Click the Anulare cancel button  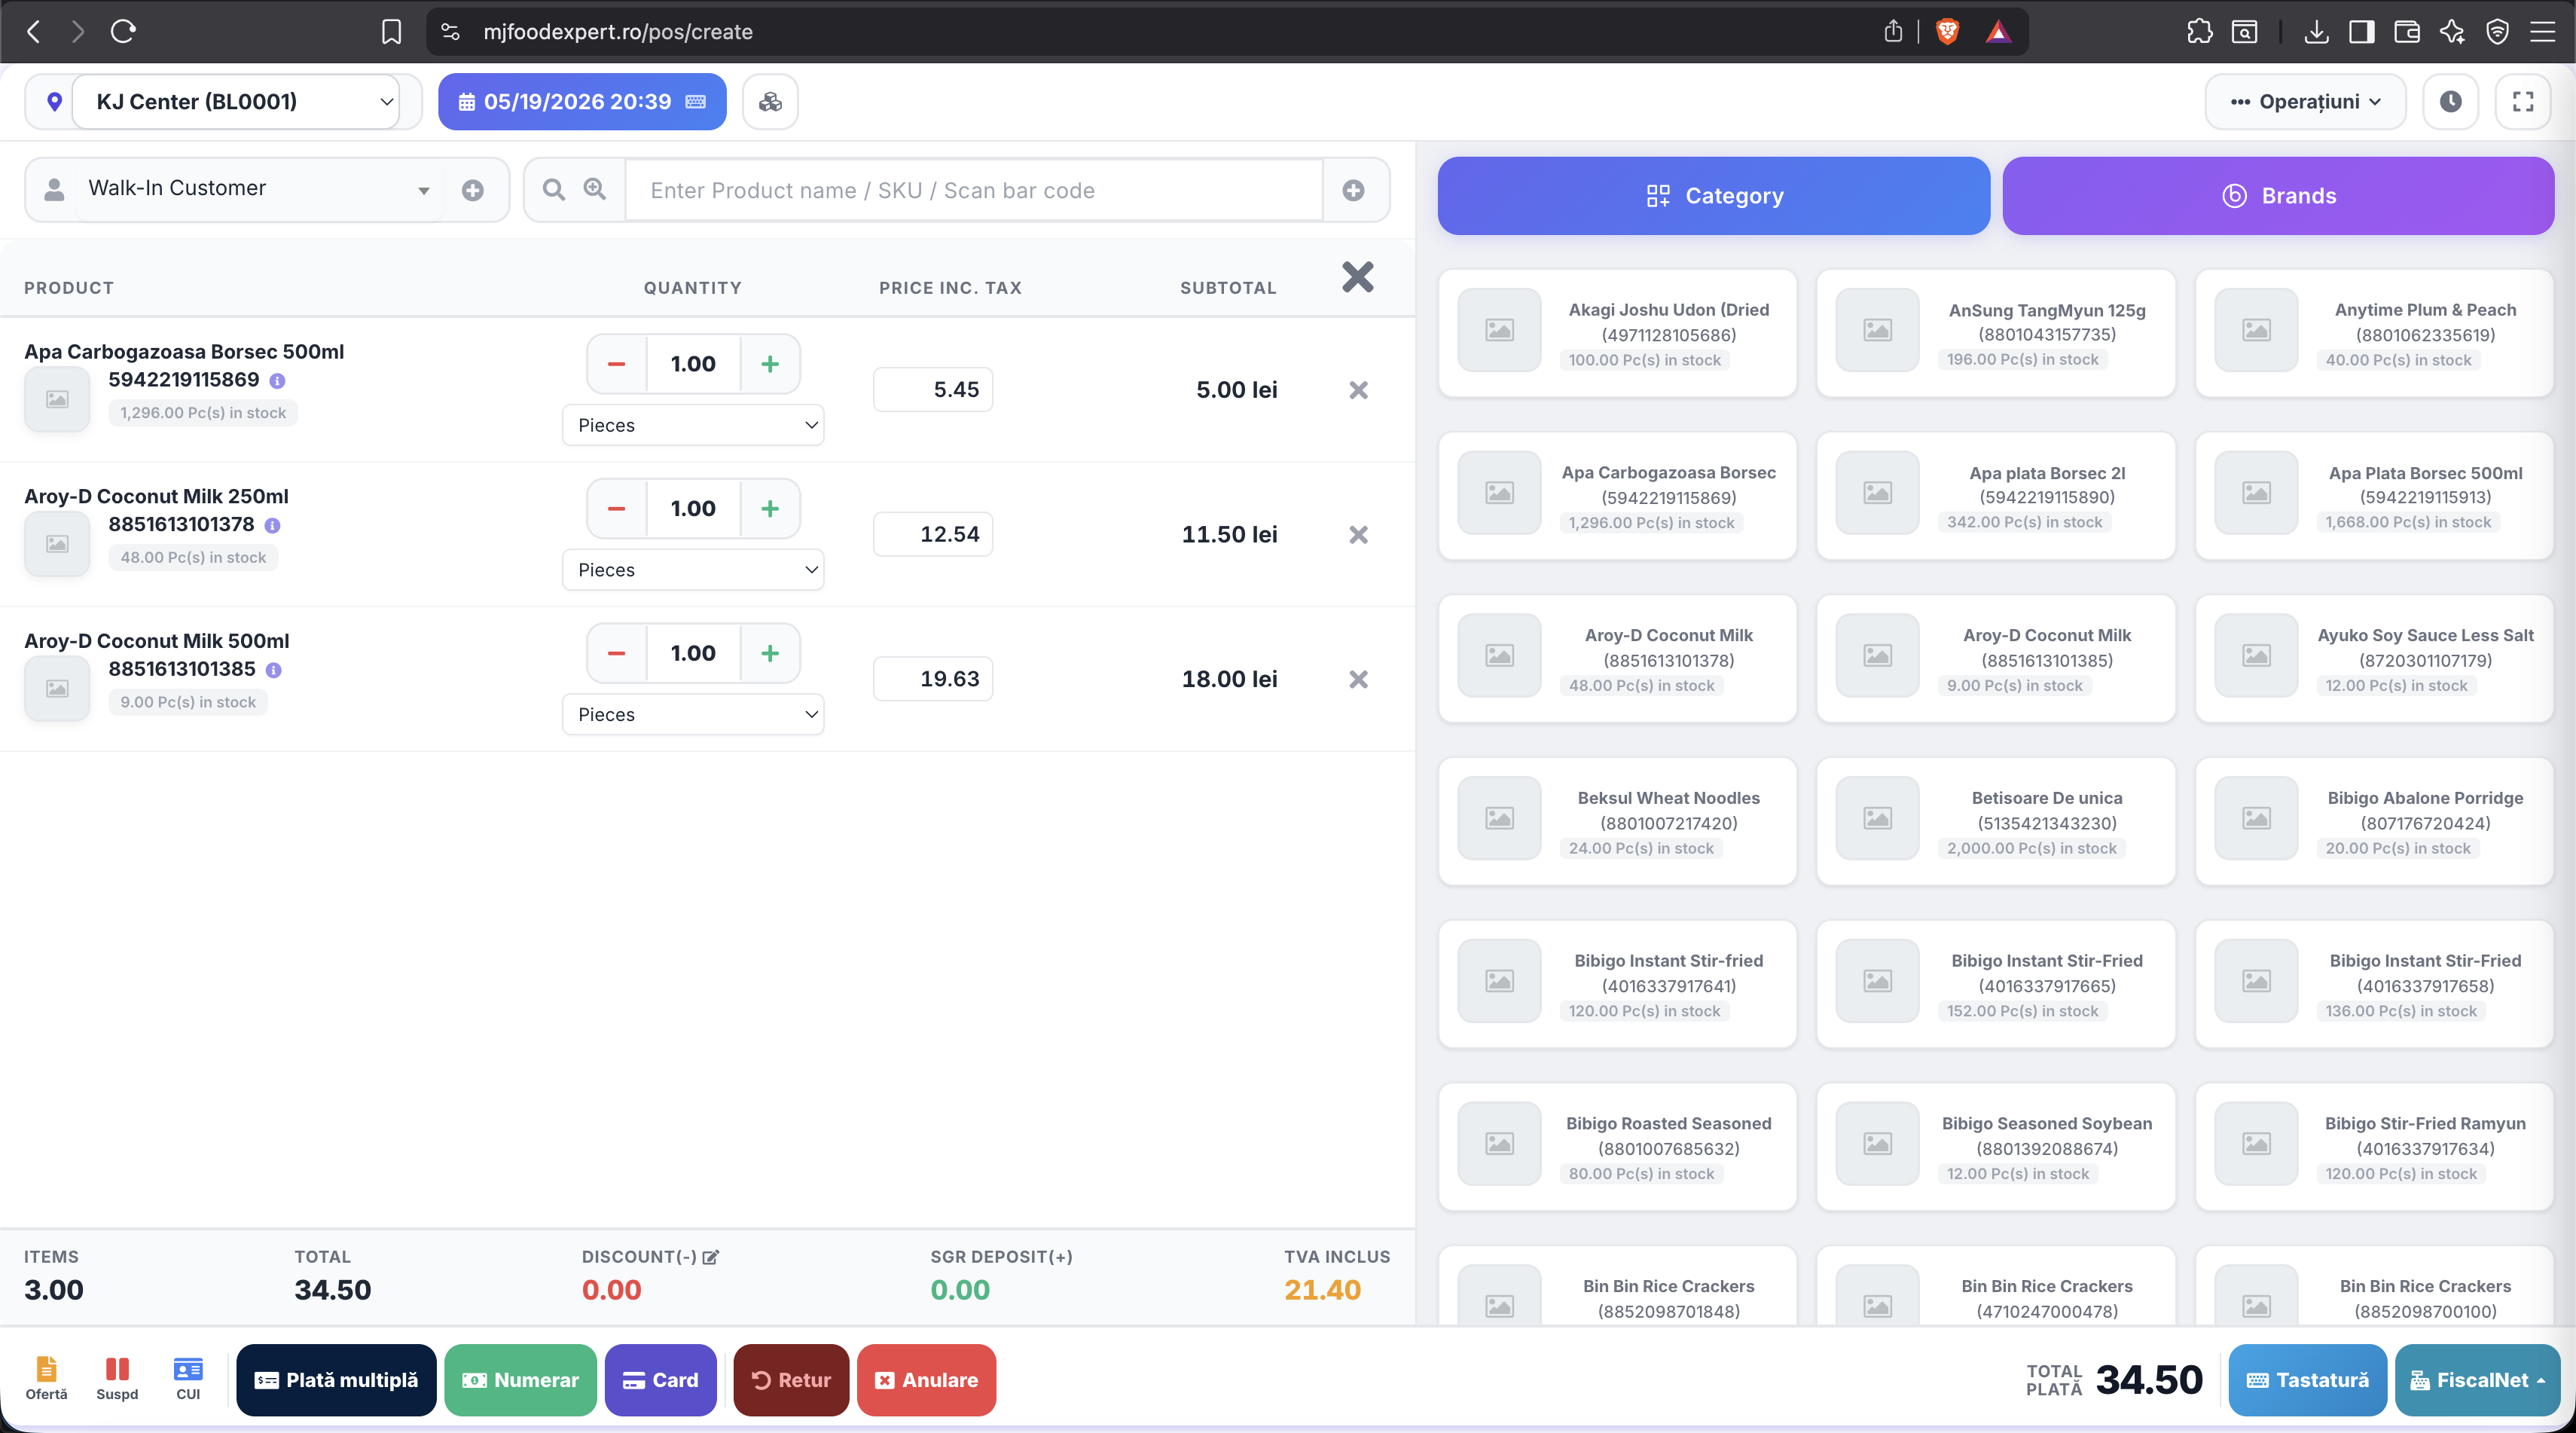pos(926,1380)
